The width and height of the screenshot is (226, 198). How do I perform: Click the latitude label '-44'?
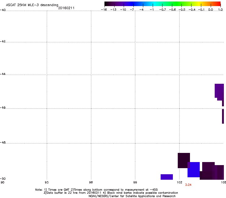tap(3, 74)
